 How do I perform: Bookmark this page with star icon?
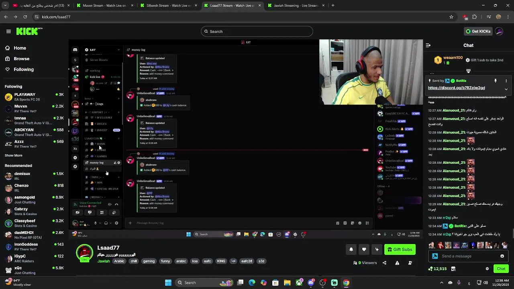tap(451, 17)
